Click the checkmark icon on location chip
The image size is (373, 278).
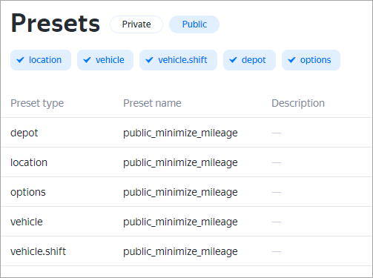click(20, 60)
